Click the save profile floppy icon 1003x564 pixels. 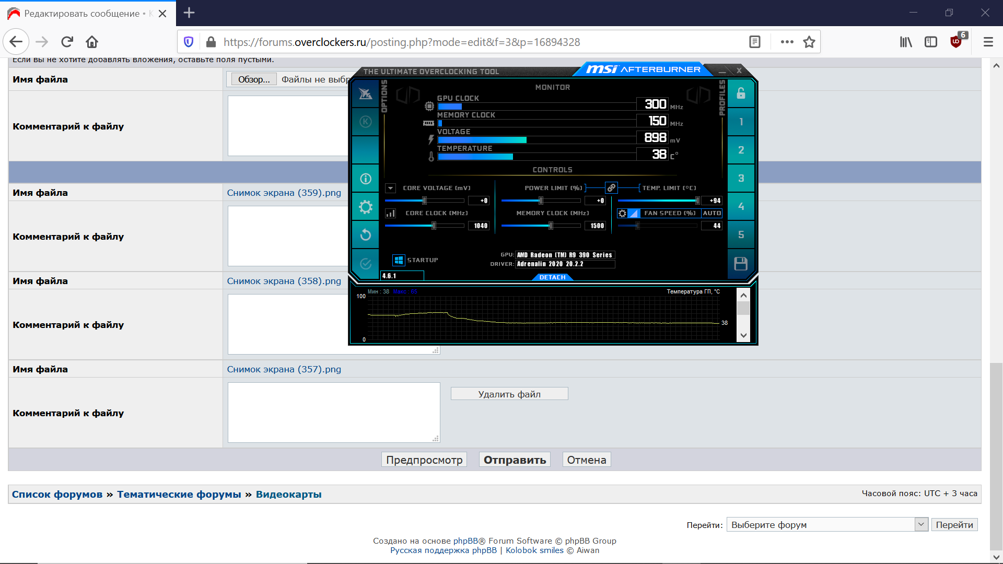point(741,264)
